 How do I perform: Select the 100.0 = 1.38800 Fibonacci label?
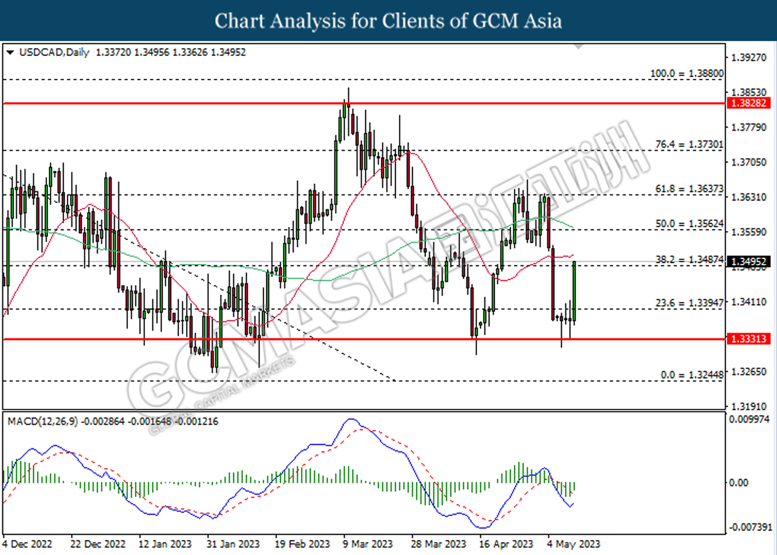point(687,74)
